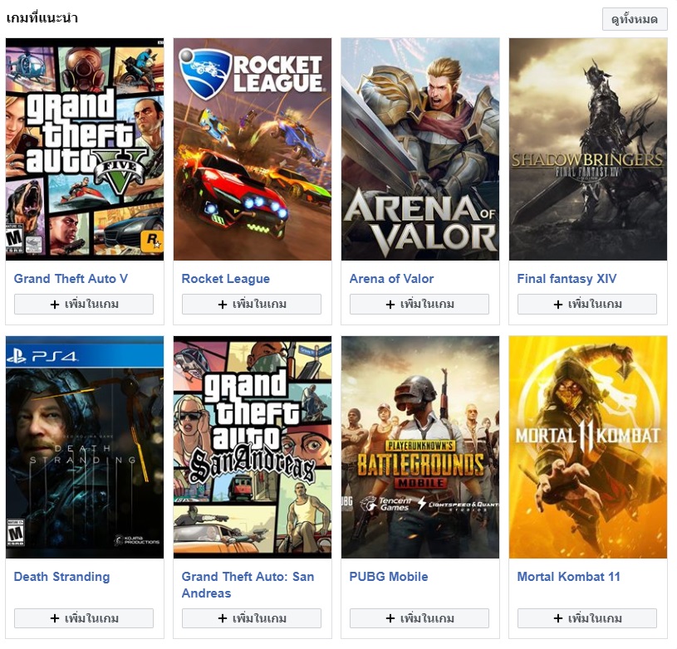The width and height of the screenshot is (677, 649).
Task: Open the Arena of Valor cover image
Action: coord(420,149)
